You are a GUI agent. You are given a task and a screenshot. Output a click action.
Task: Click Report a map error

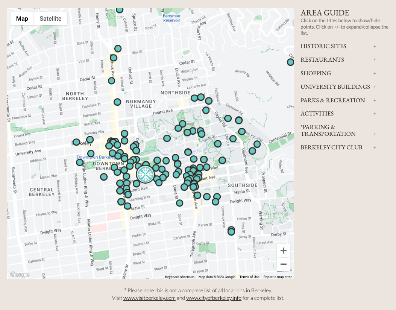click(x=278, y=277)
